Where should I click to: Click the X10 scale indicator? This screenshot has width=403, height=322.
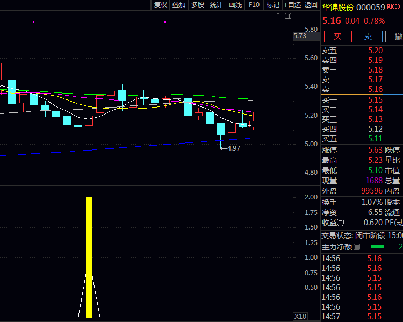pos(300,316)
